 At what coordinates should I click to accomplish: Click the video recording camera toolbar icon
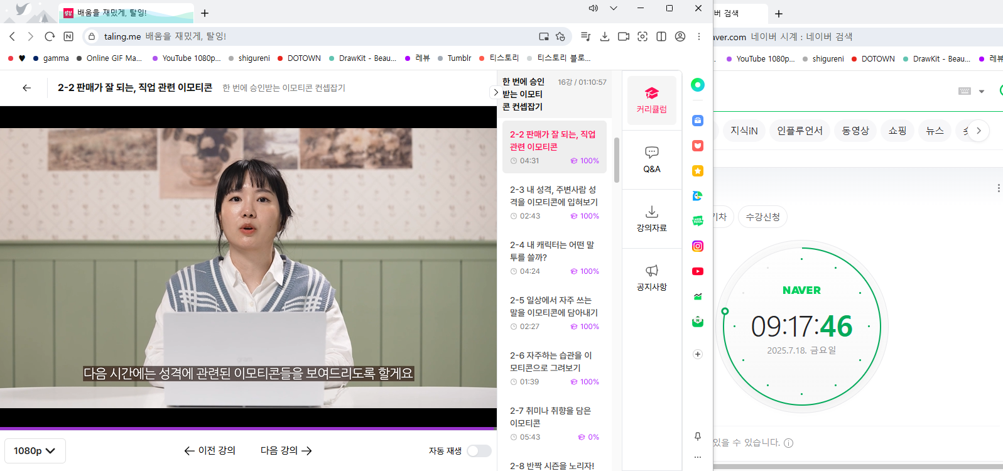click(x=623, y=36)
